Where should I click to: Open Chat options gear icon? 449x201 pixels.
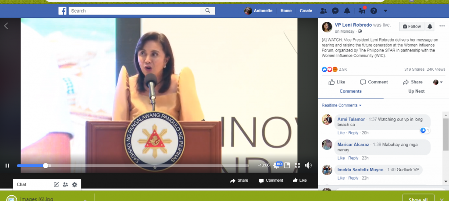75,184
